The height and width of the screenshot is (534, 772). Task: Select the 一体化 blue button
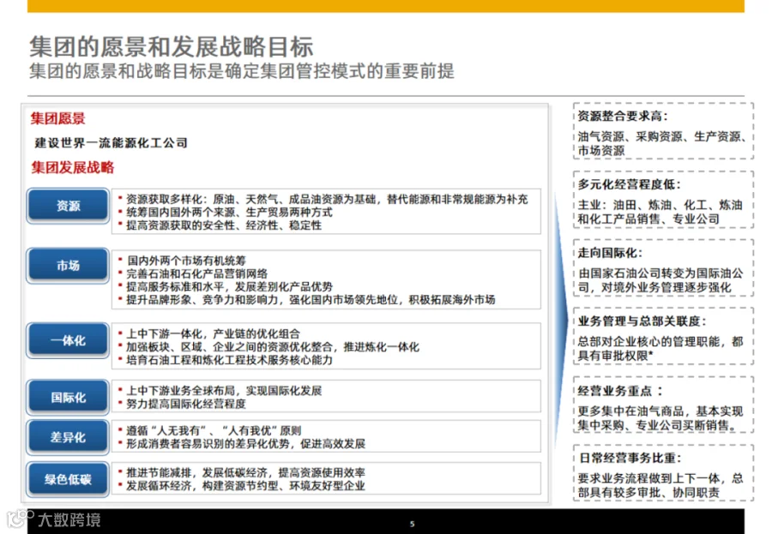[x=68, y=340]
